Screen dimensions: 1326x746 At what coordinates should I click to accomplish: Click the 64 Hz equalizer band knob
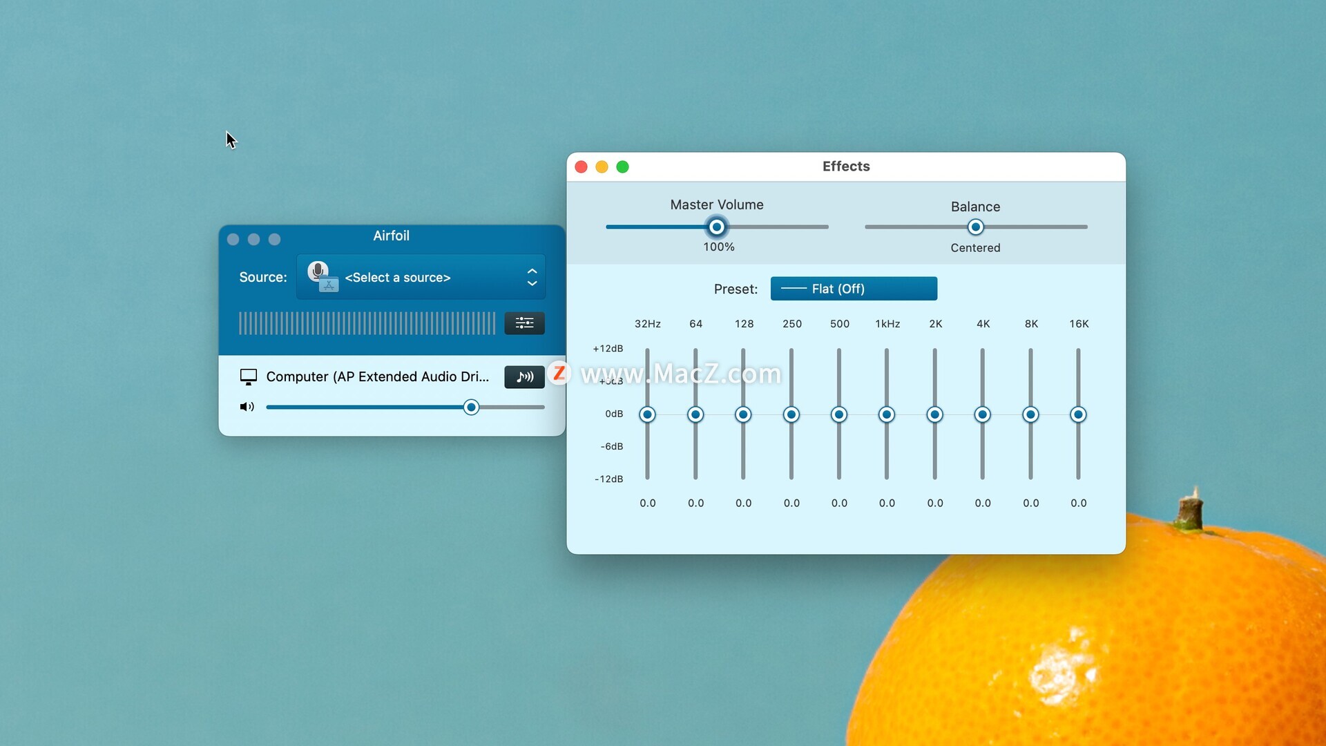coord(695,414)
